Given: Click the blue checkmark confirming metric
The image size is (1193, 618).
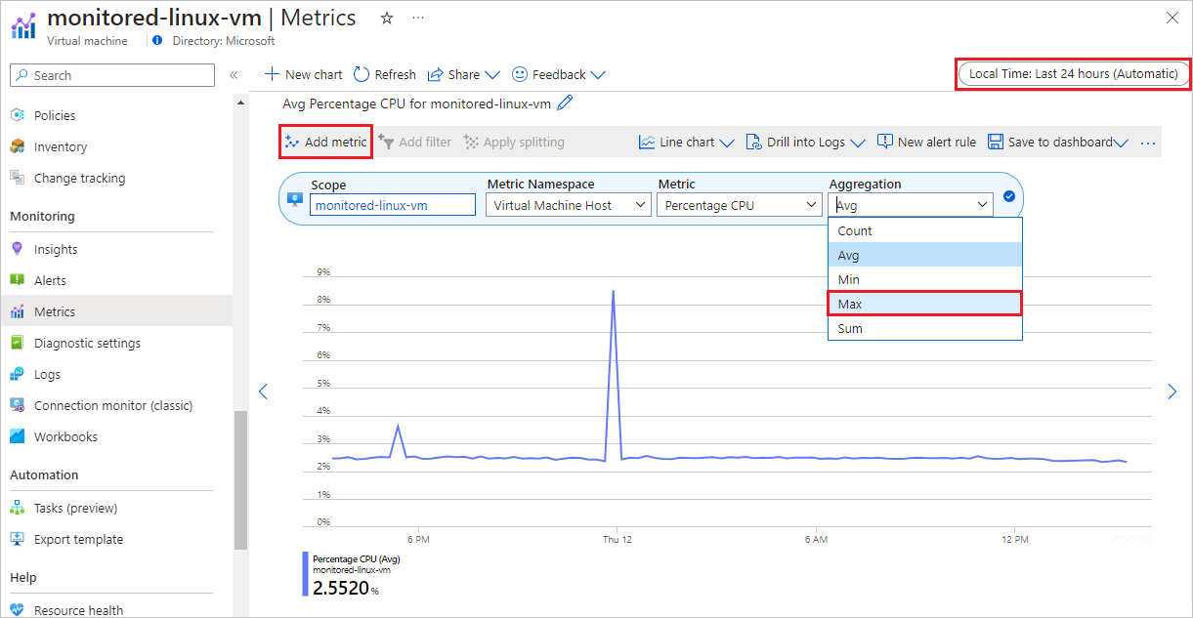Looking at the screenshot, I should [x=1009, y=196].
